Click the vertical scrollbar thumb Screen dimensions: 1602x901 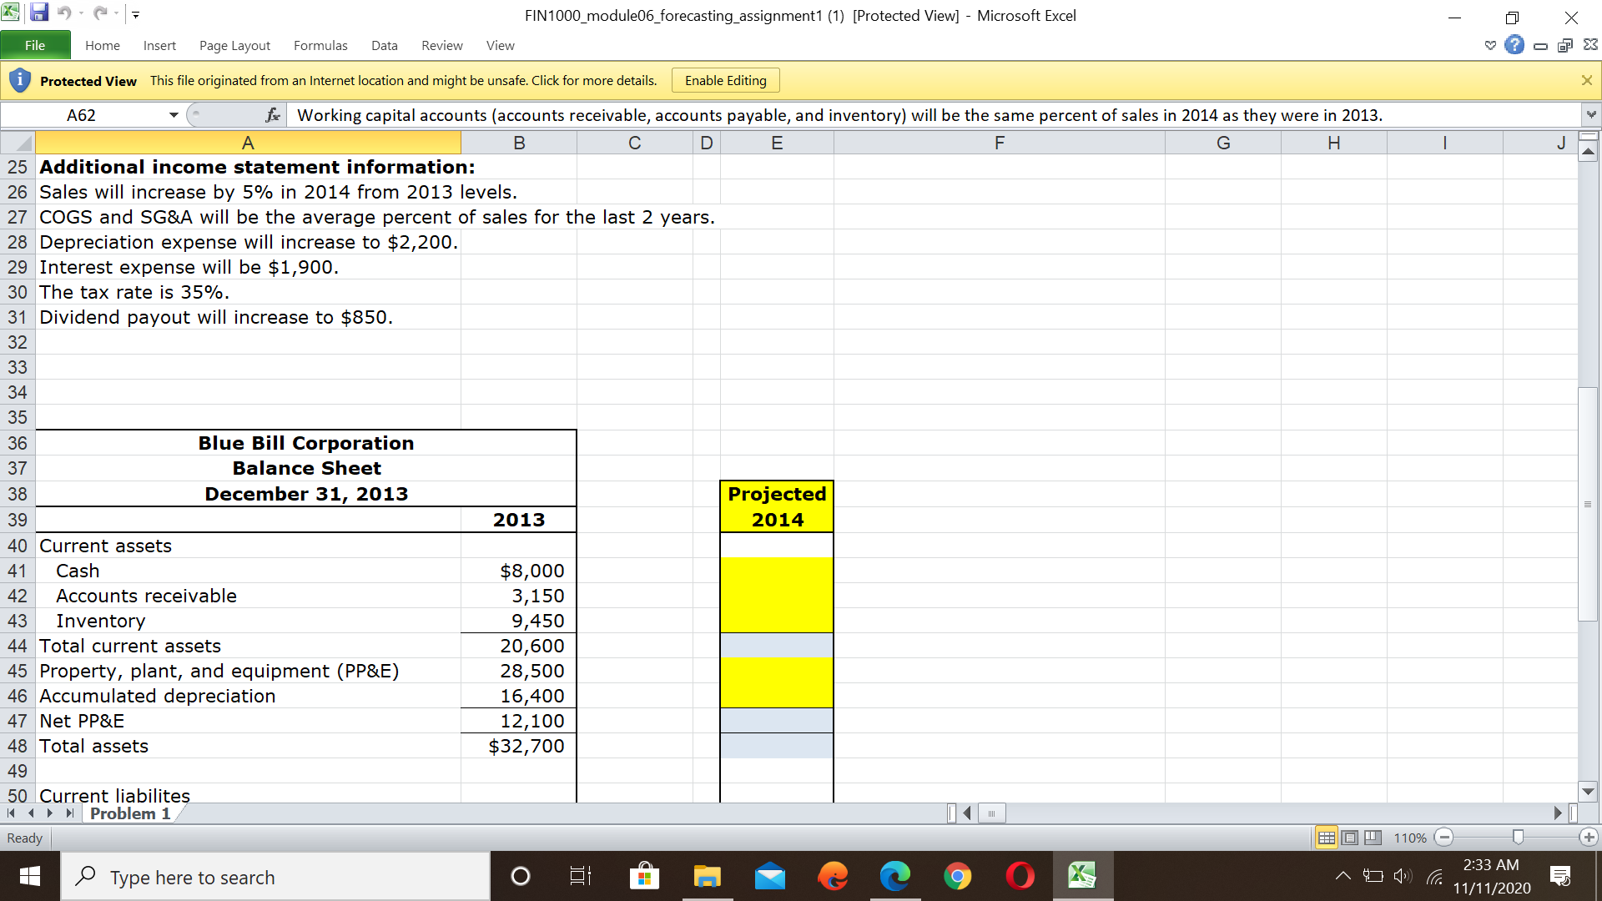click(x=1588, y=504)
